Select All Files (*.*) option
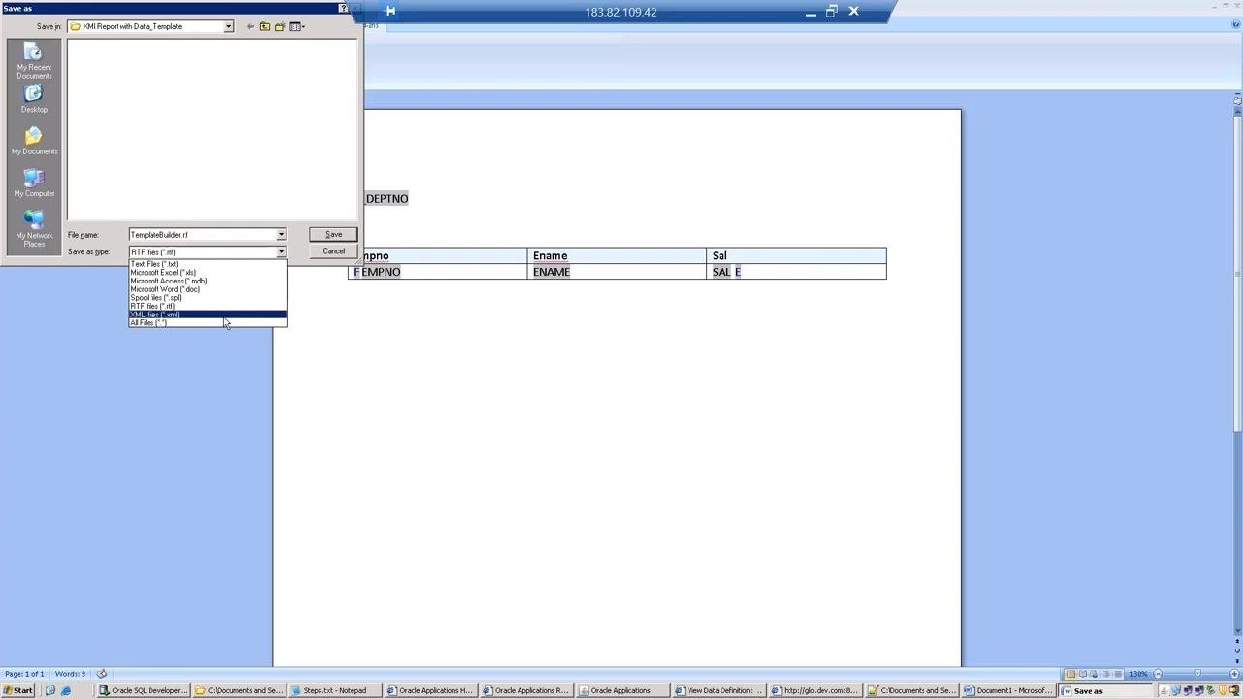This screenshot has width=1243, height=699. point(208,323)
